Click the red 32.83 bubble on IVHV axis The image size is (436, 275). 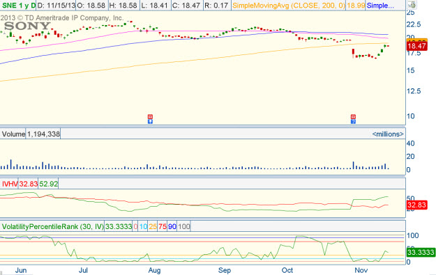coord(416,205)
